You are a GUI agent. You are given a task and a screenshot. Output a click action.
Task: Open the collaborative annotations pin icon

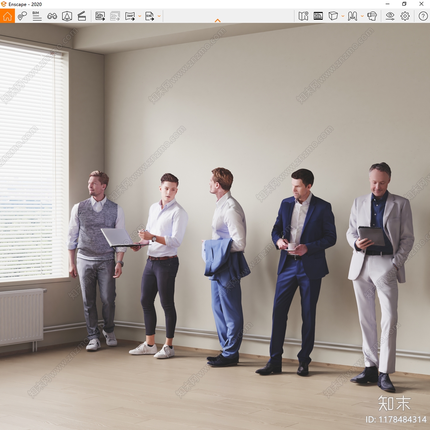click(22, 16)
